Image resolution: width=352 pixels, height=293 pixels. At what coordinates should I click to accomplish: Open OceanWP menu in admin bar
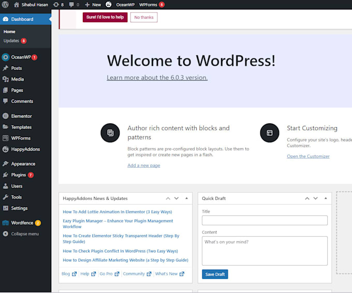125,5
